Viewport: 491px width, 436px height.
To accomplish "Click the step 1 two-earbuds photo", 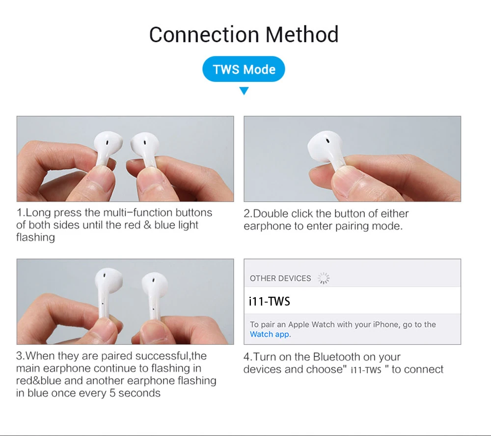I will 125,159.
